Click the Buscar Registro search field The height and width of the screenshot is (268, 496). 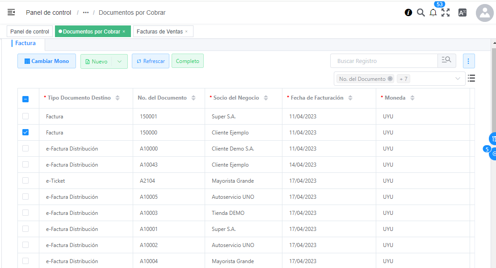coord(383,61)
